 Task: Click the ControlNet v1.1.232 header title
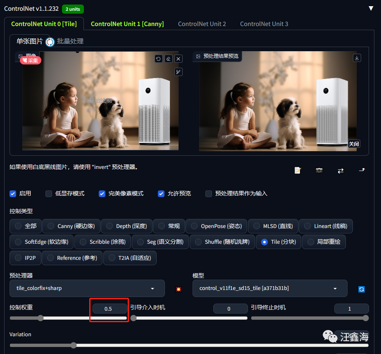pos(31,9)
